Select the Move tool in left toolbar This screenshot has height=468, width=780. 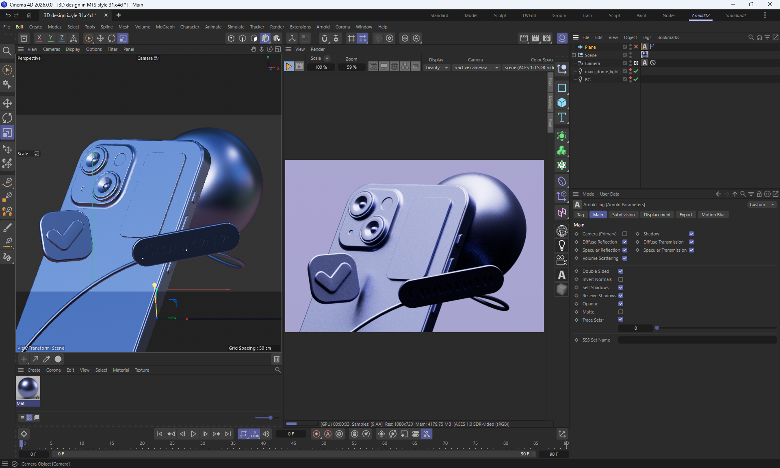(7, 103)
